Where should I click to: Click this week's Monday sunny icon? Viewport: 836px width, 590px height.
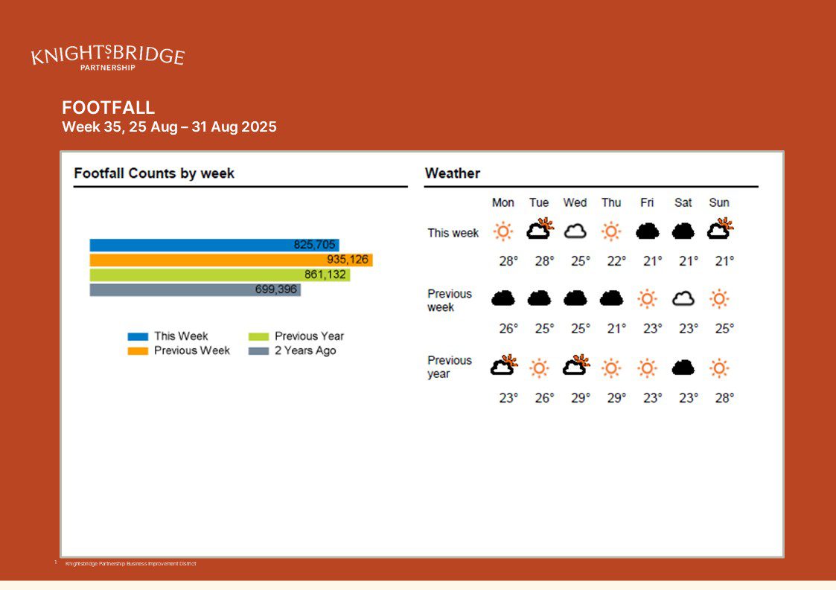[x=503, y=231]
